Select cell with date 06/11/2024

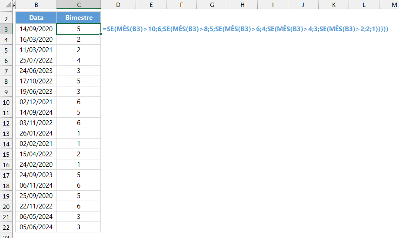[x=36, y=185]
